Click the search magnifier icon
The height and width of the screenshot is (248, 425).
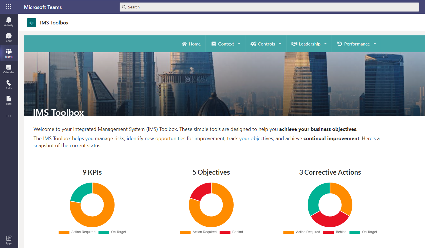[x=124, y=7]
